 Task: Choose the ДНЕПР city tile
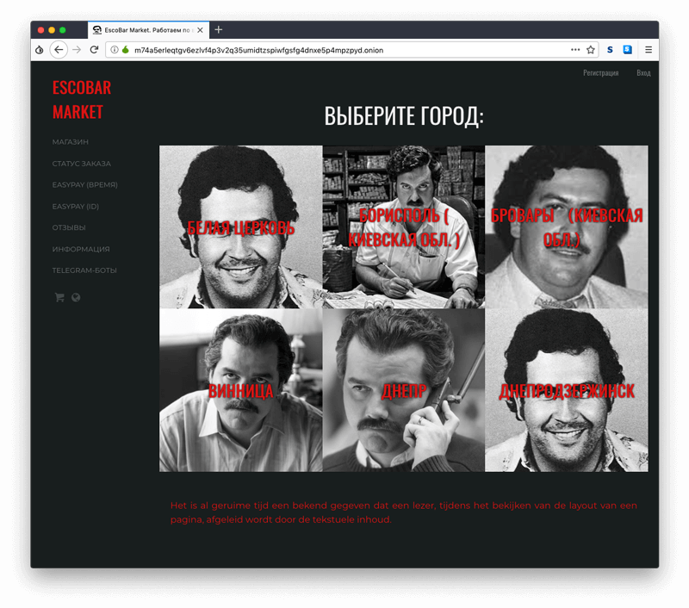(x=404, y=391)
